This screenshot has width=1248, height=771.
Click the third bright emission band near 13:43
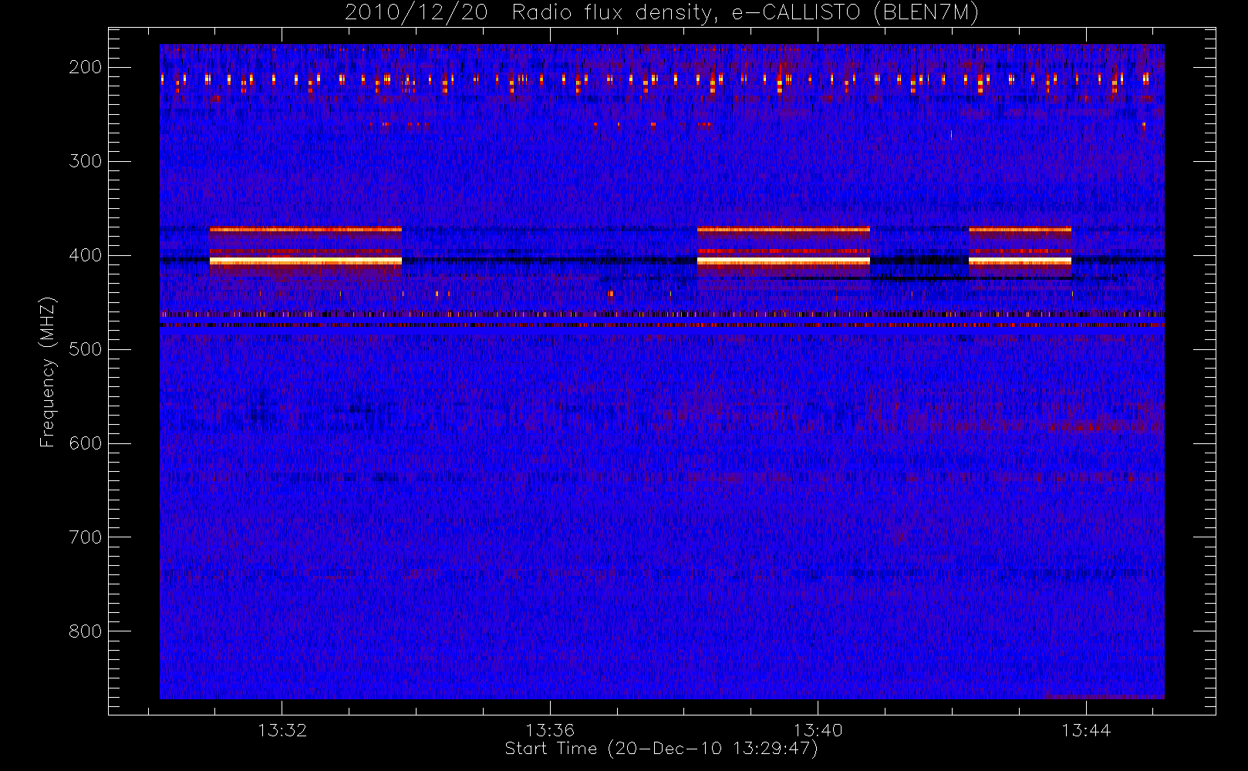tap(1020, 261)
